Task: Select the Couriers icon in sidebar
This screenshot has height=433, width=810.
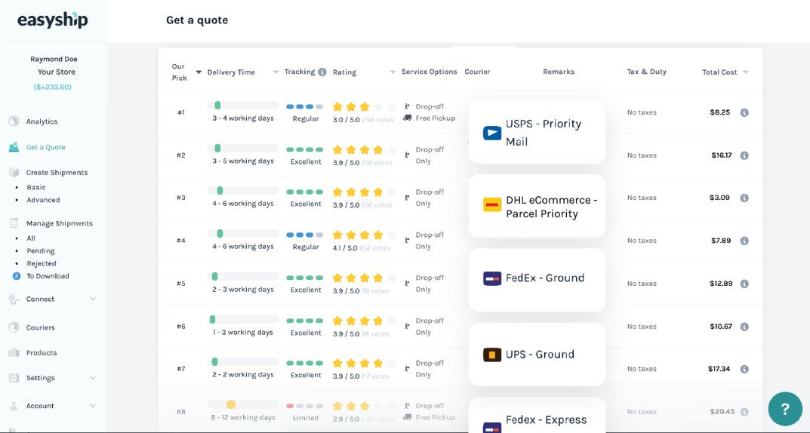Action: [x=14, y=327]
